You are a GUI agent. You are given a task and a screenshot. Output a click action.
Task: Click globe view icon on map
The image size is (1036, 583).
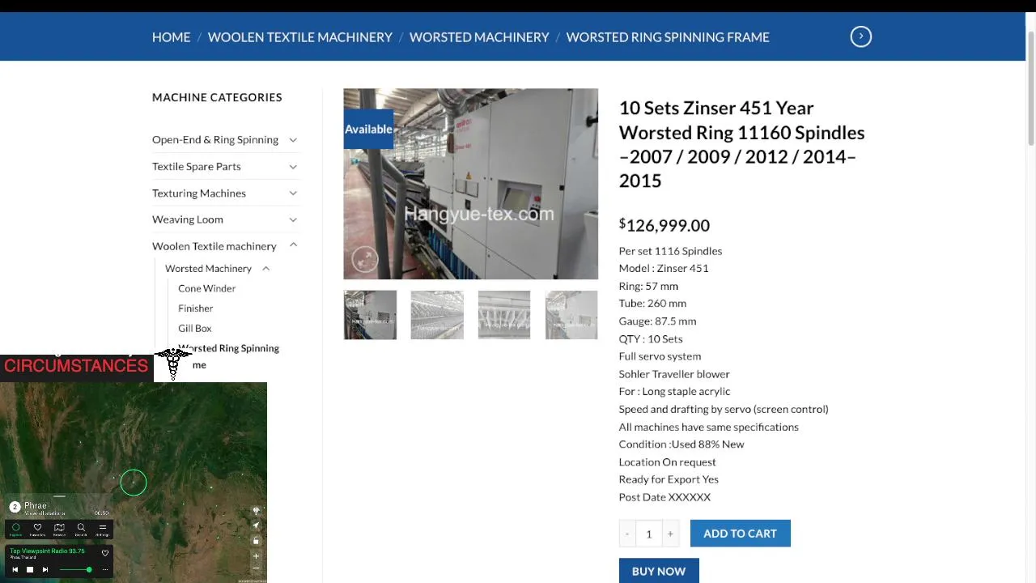256,511
